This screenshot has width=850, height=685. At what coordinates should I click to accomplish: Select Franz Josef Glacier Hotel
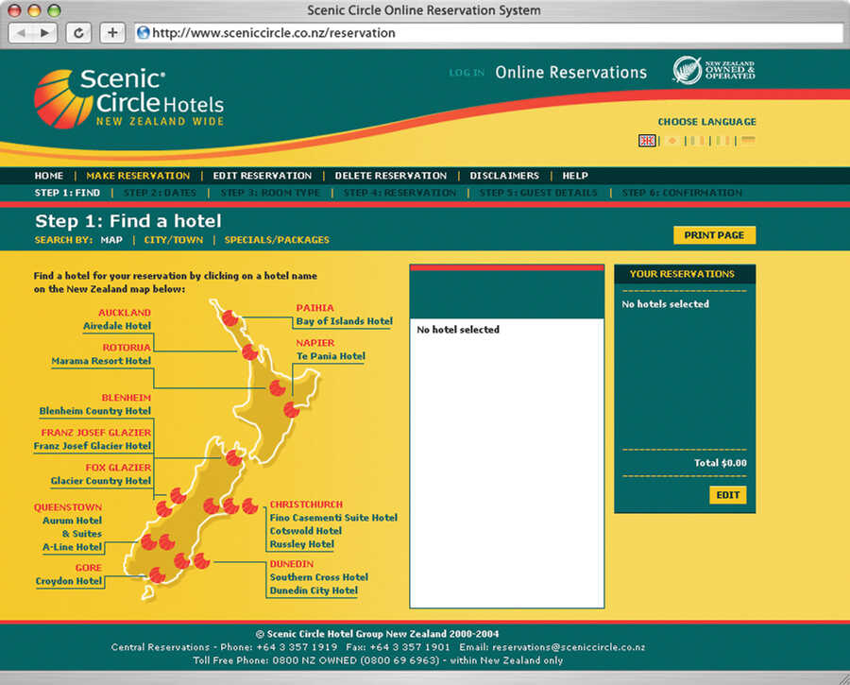pos(93,446)
